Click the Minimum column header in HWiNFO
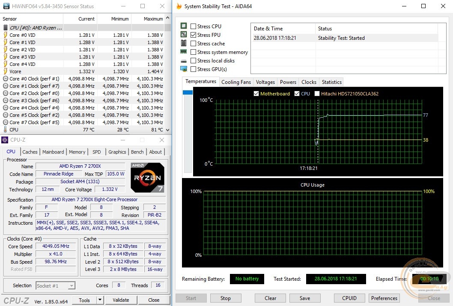The height and width of the screenshot is (306, 453). (114, 19)
